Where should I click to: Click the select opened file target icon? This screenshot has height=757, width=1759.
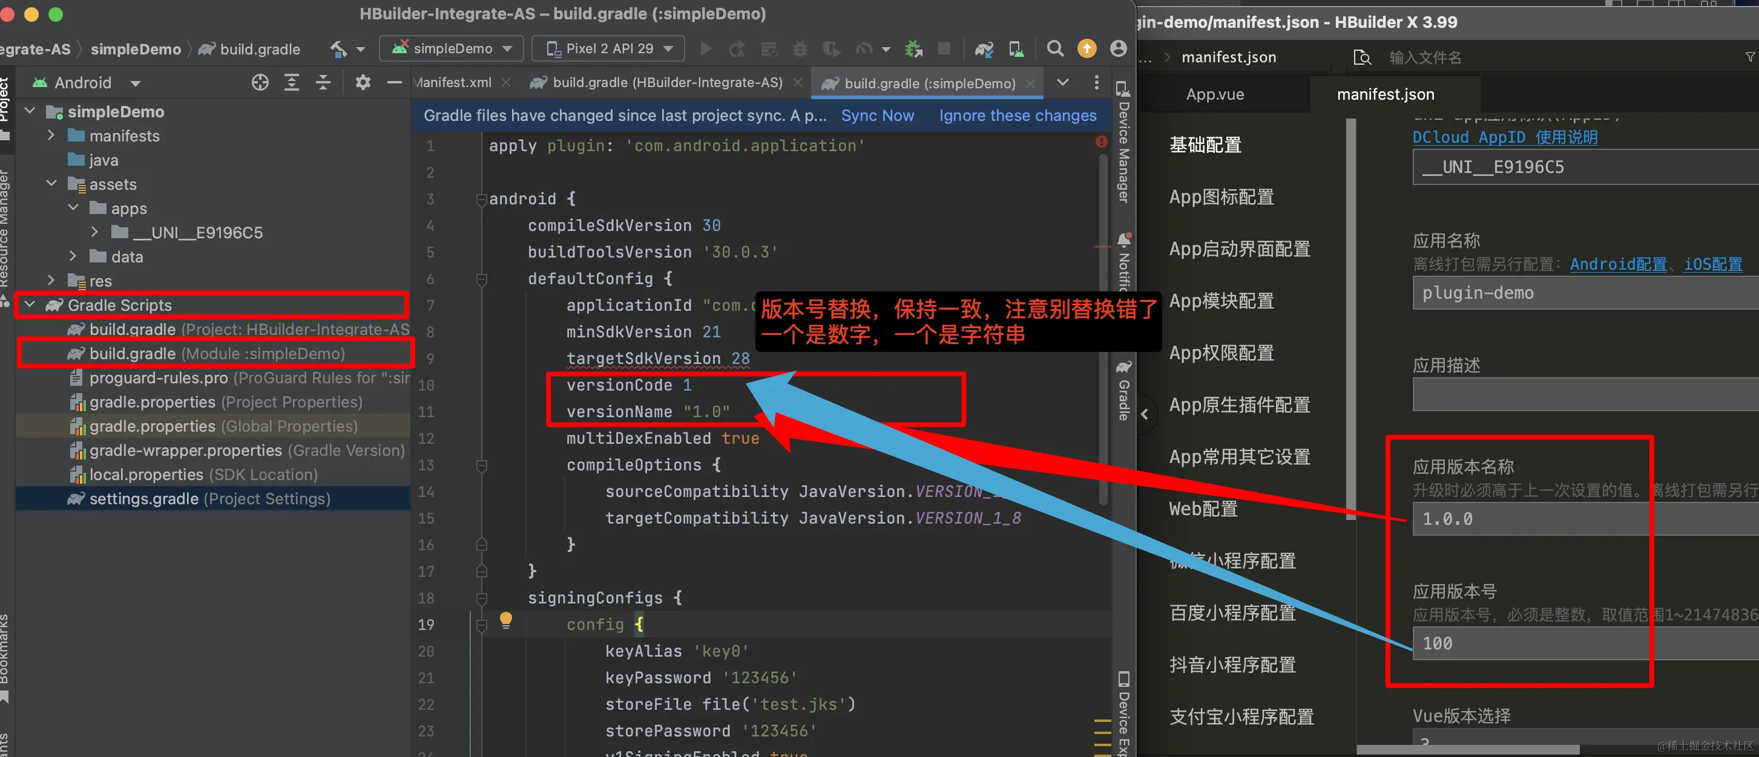[260, 82]
